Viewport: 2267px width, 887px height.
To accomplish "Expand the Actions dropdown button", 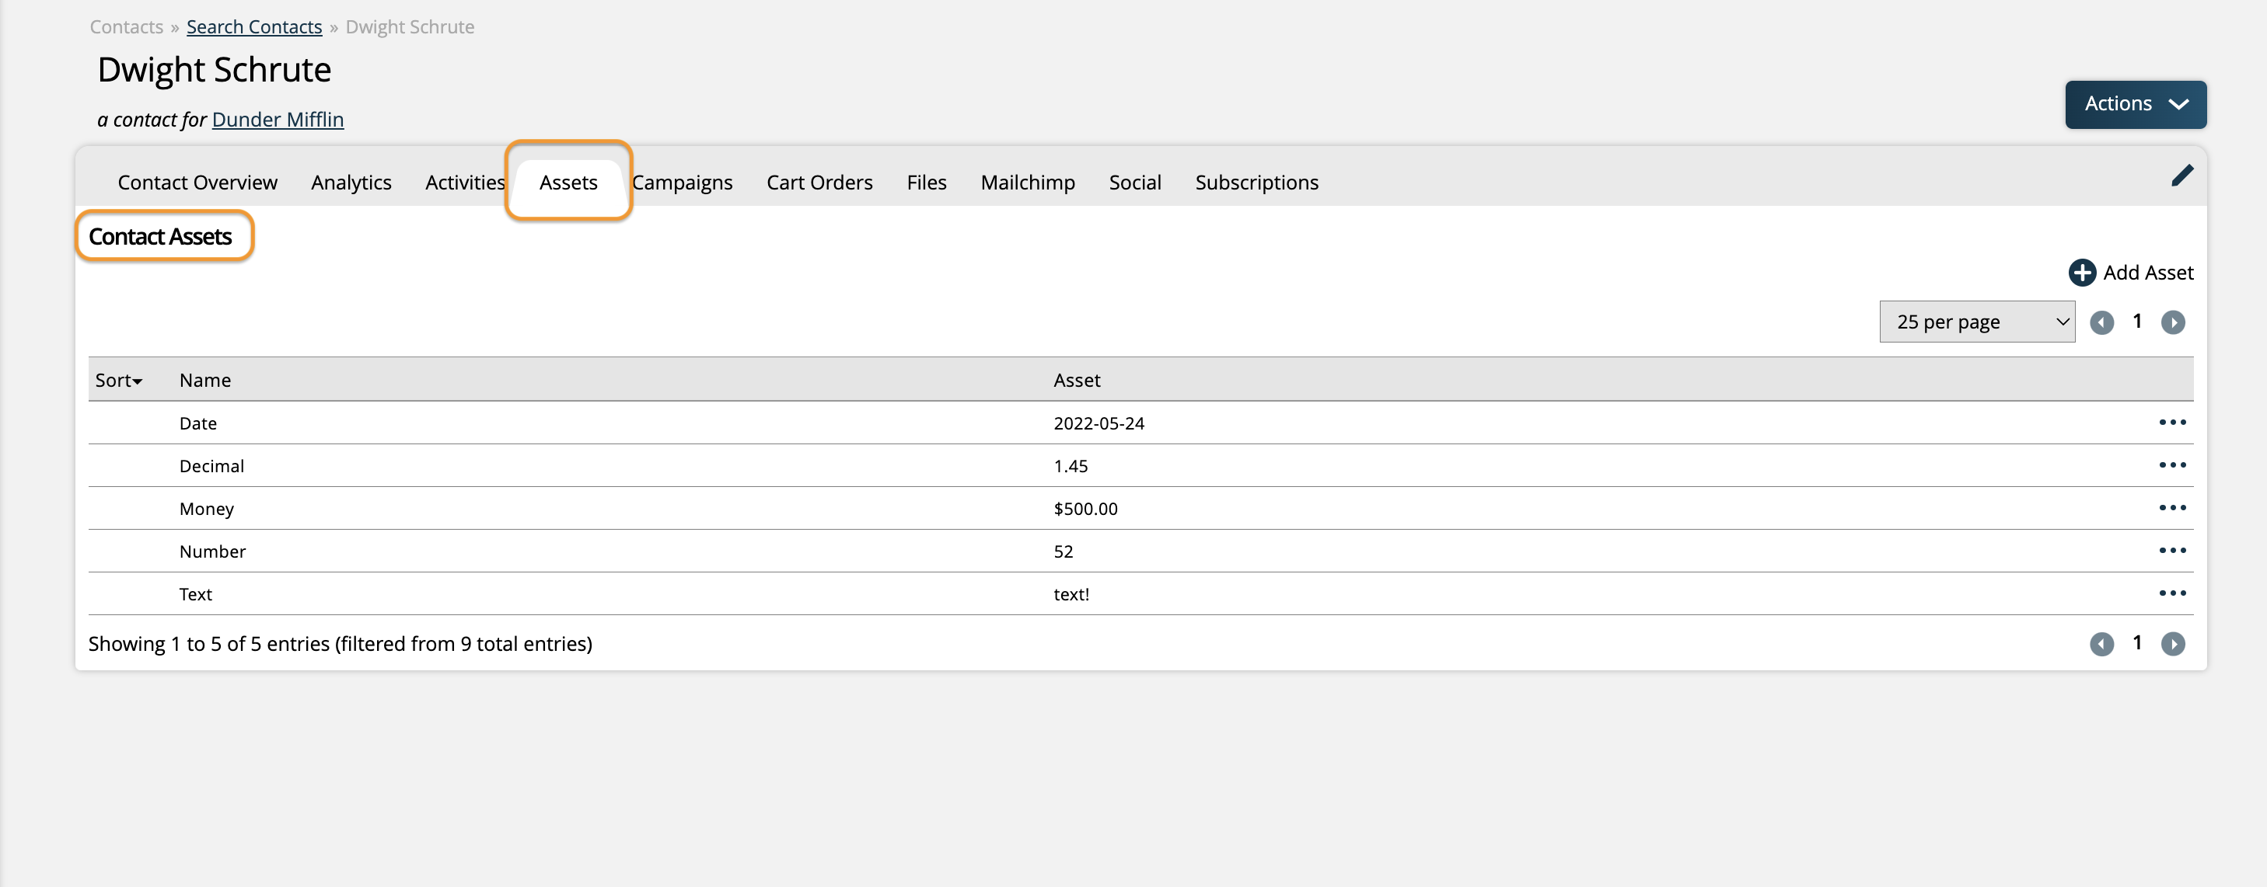I will tap(2135, 105).
